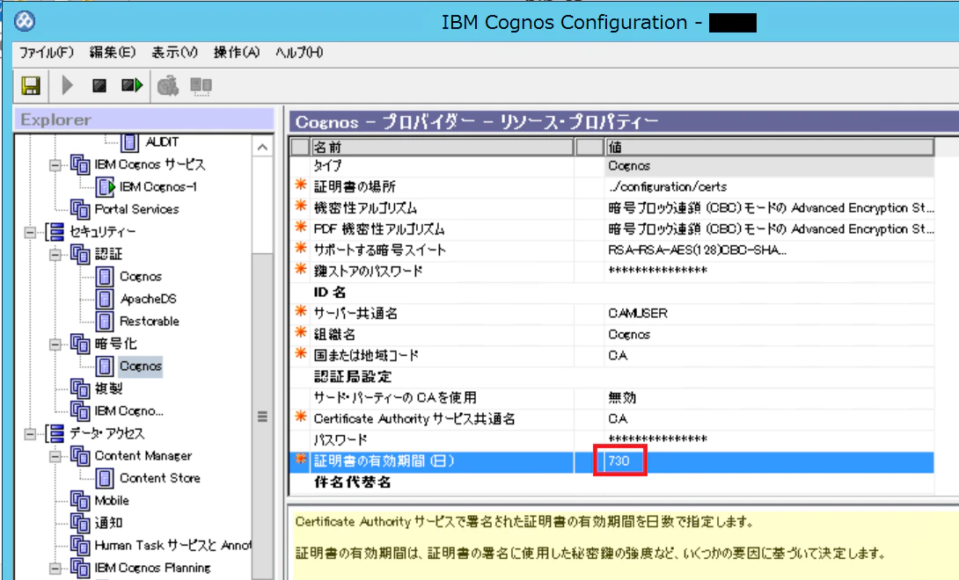Click the Start service play icon
The height and width of the screenshot is (580, 959).
pyautogui.click(x=67, y=85)
